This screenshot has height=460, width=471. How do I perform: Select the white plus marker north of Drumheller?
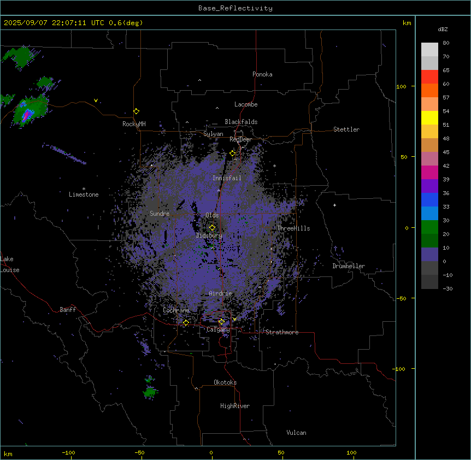tap(334, 205)
